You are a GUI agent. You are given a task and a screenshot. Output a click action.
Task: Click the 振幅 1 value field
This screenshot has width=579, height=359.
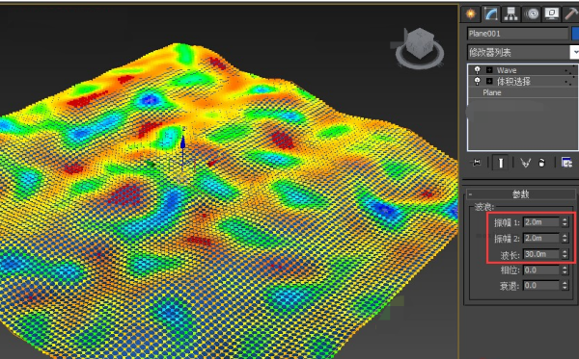(541, 222)
